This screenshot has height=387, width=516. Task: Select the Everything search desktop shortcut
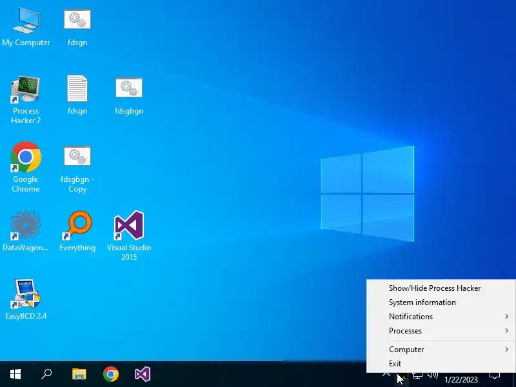77,231
